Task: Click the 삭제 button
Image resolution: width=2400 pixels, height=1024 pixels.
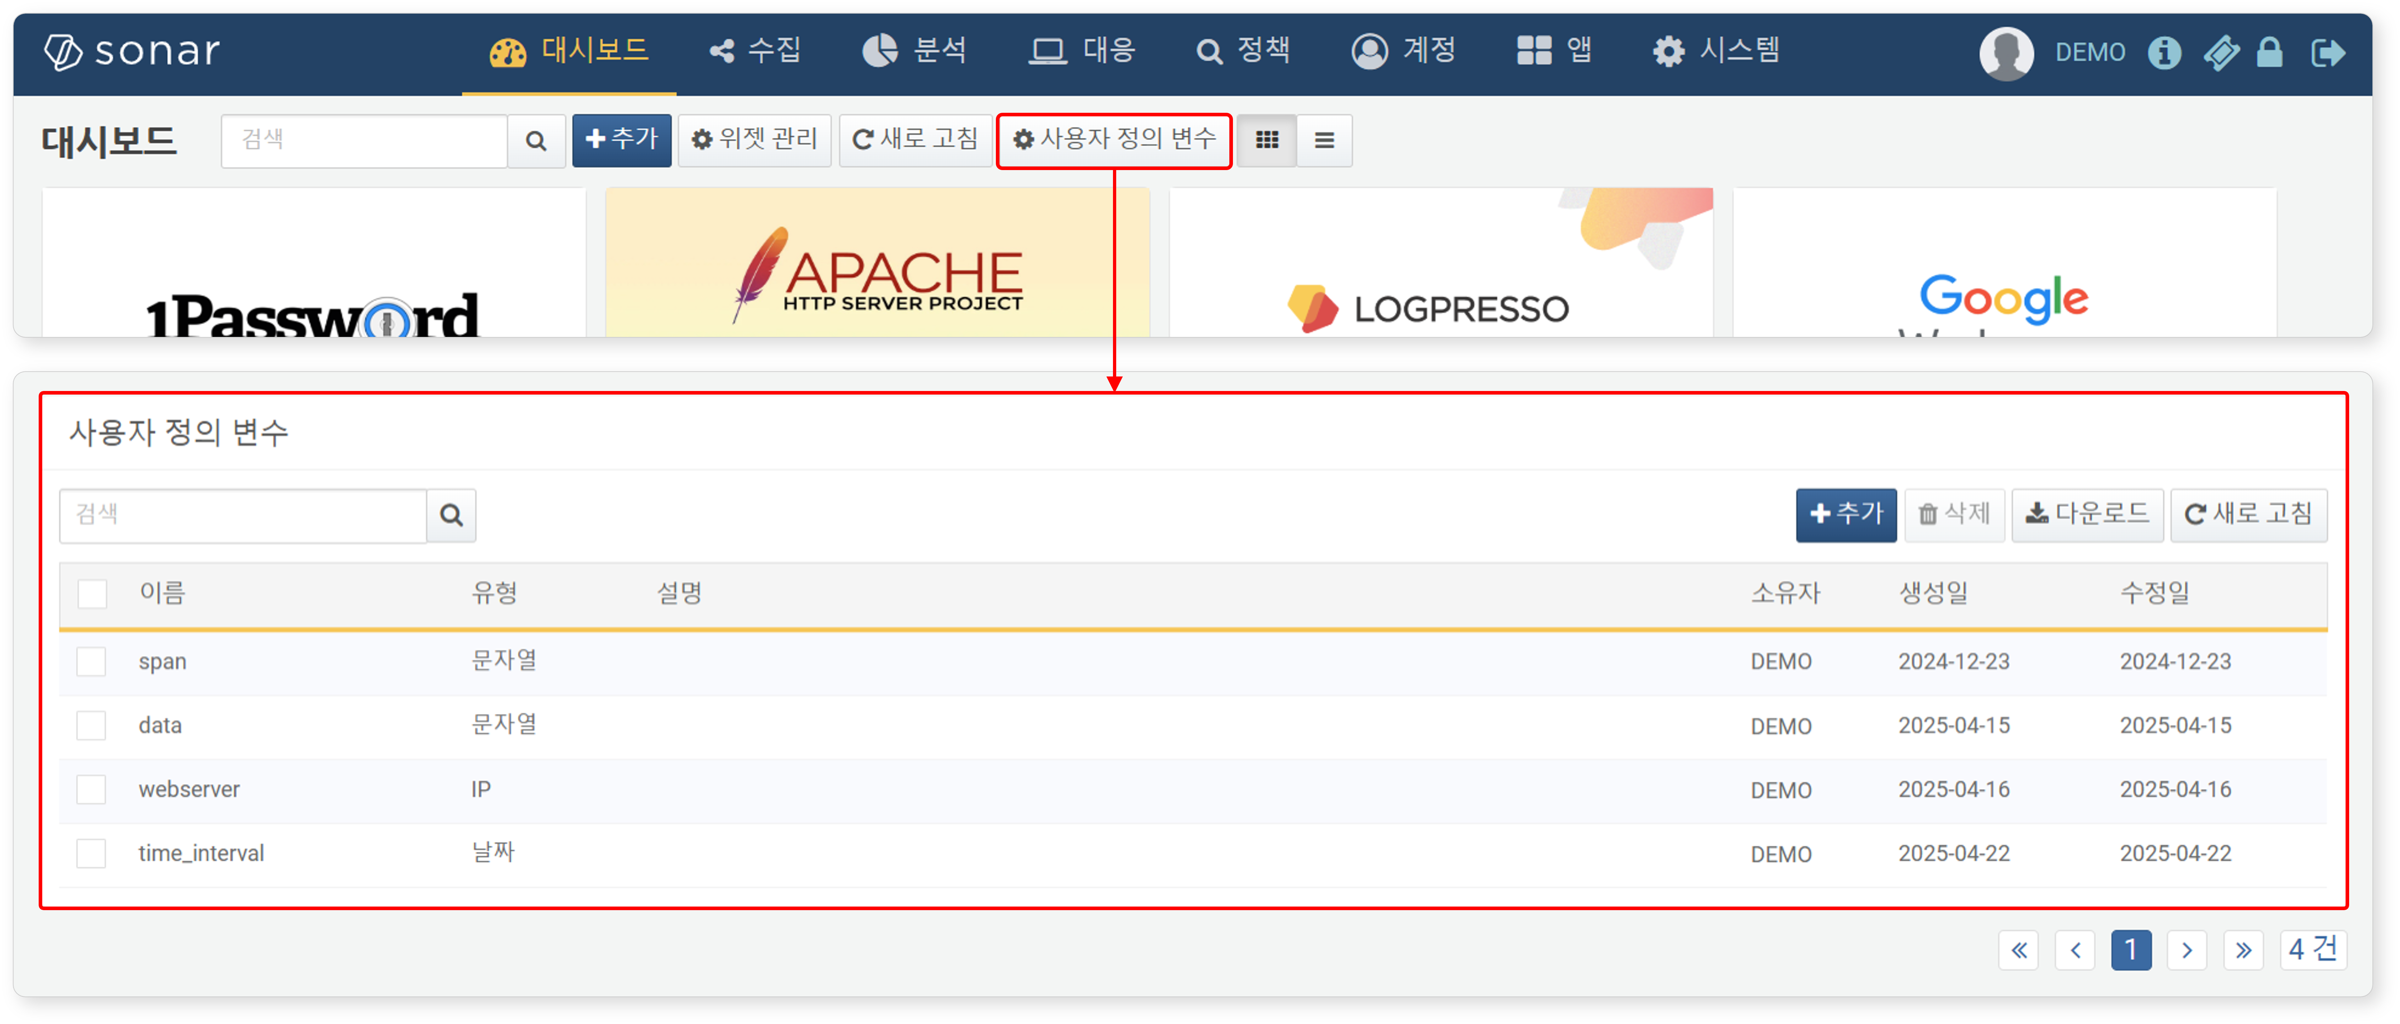Action: (x=1954, y=515)
